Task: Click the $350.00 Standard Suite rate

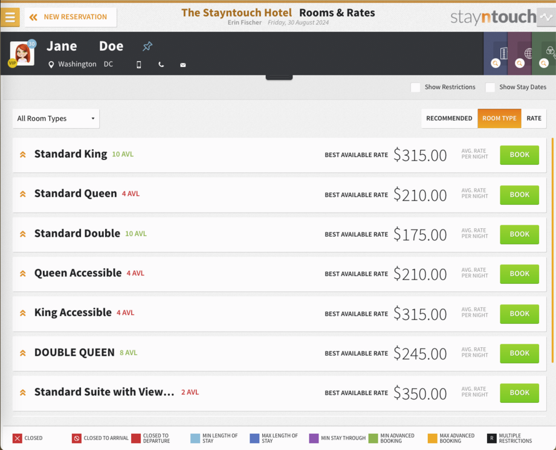Action: [420, 394]
